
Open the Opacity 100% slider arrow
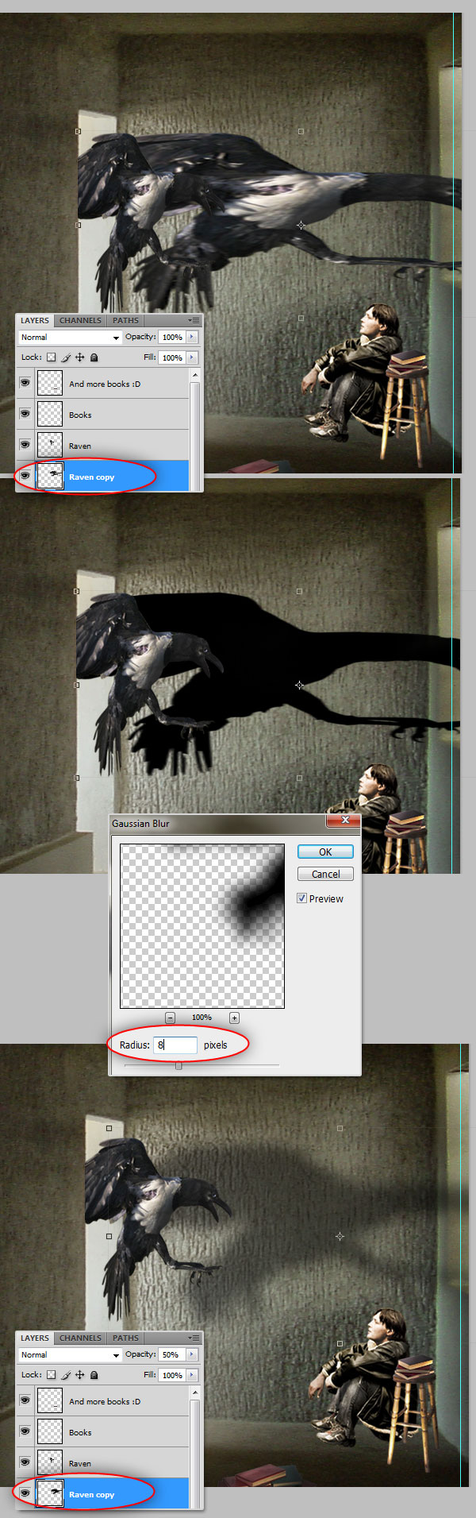pyautogui.click(x=192, y=338)
